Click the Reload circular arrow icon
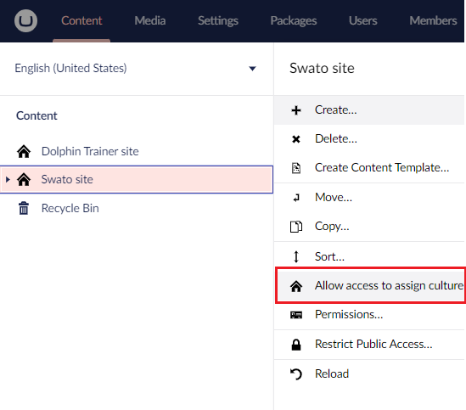 (x=296, y=374)
